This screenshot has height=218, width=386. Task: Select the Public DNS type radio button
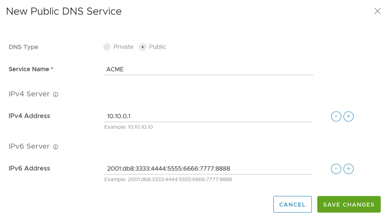pyautogui.click(x=143, y=47)
